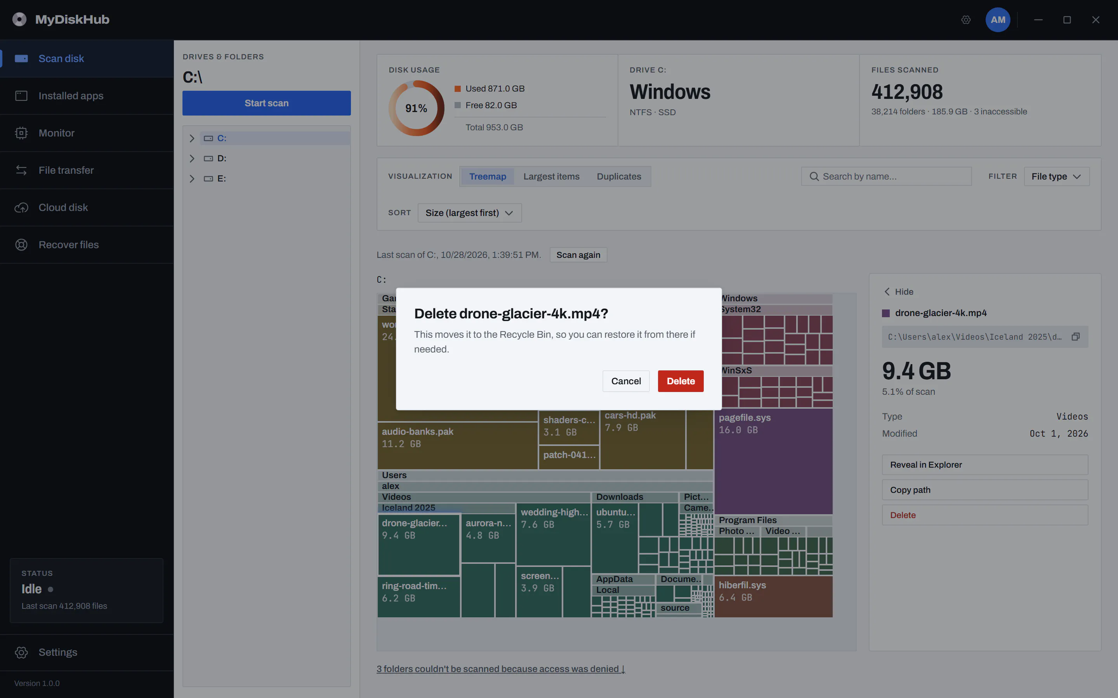The image size is (1118, 698).
Task: Go to the Monitor chip icon
Action: pyautogui.click(x=21, y=133)
